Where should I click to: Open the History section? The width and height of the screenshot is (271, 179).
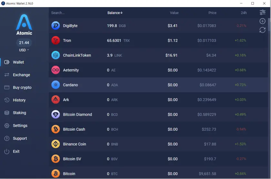tap(15, 100)
